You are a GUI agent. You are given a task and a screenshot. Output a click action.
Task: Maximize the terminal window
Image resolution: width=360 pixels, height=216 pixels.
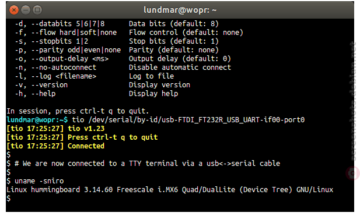tap(37, 10)
